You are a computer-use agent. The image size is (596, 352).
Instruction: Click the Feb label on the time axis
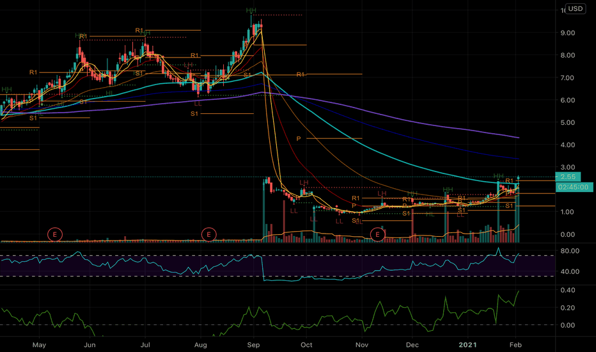point(516,345)
